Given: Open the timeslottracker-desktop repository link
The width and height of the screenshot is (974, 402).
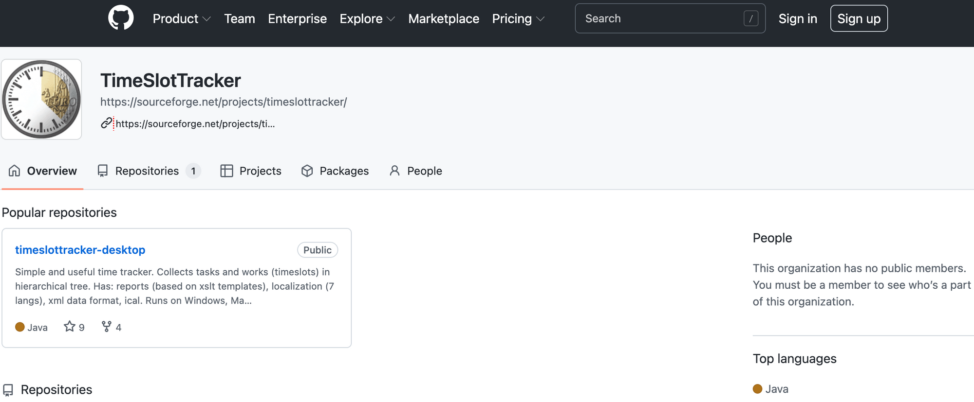Looking at the screenshot, I should [x=80, y=250].
